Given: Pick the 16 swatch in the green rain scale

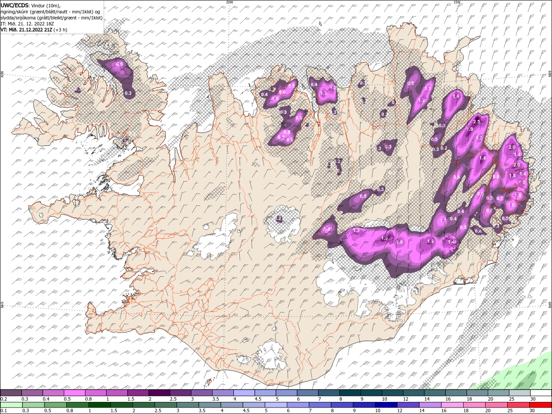Looking at the screenshot, I should click(452, 405).
